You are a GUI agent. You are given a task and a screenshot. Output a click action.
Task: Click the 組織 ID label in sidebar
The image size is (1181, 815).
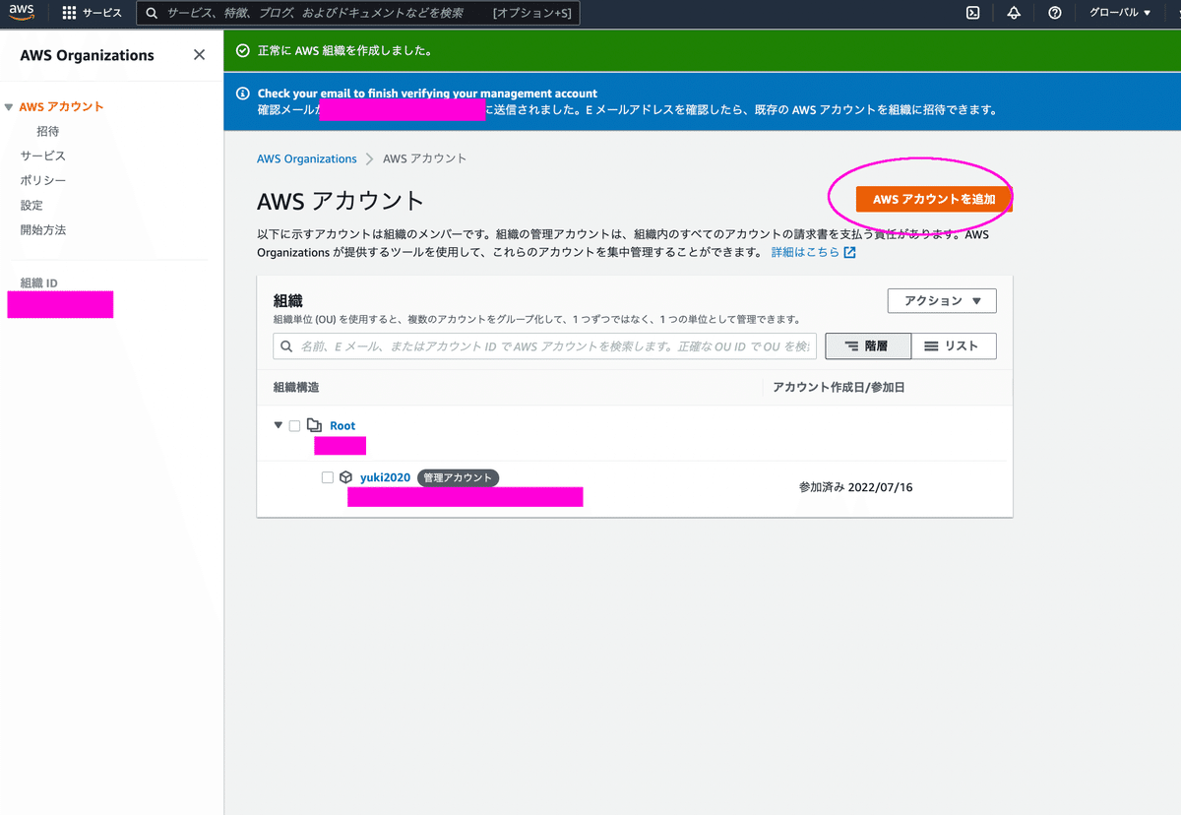pos(39,282)
